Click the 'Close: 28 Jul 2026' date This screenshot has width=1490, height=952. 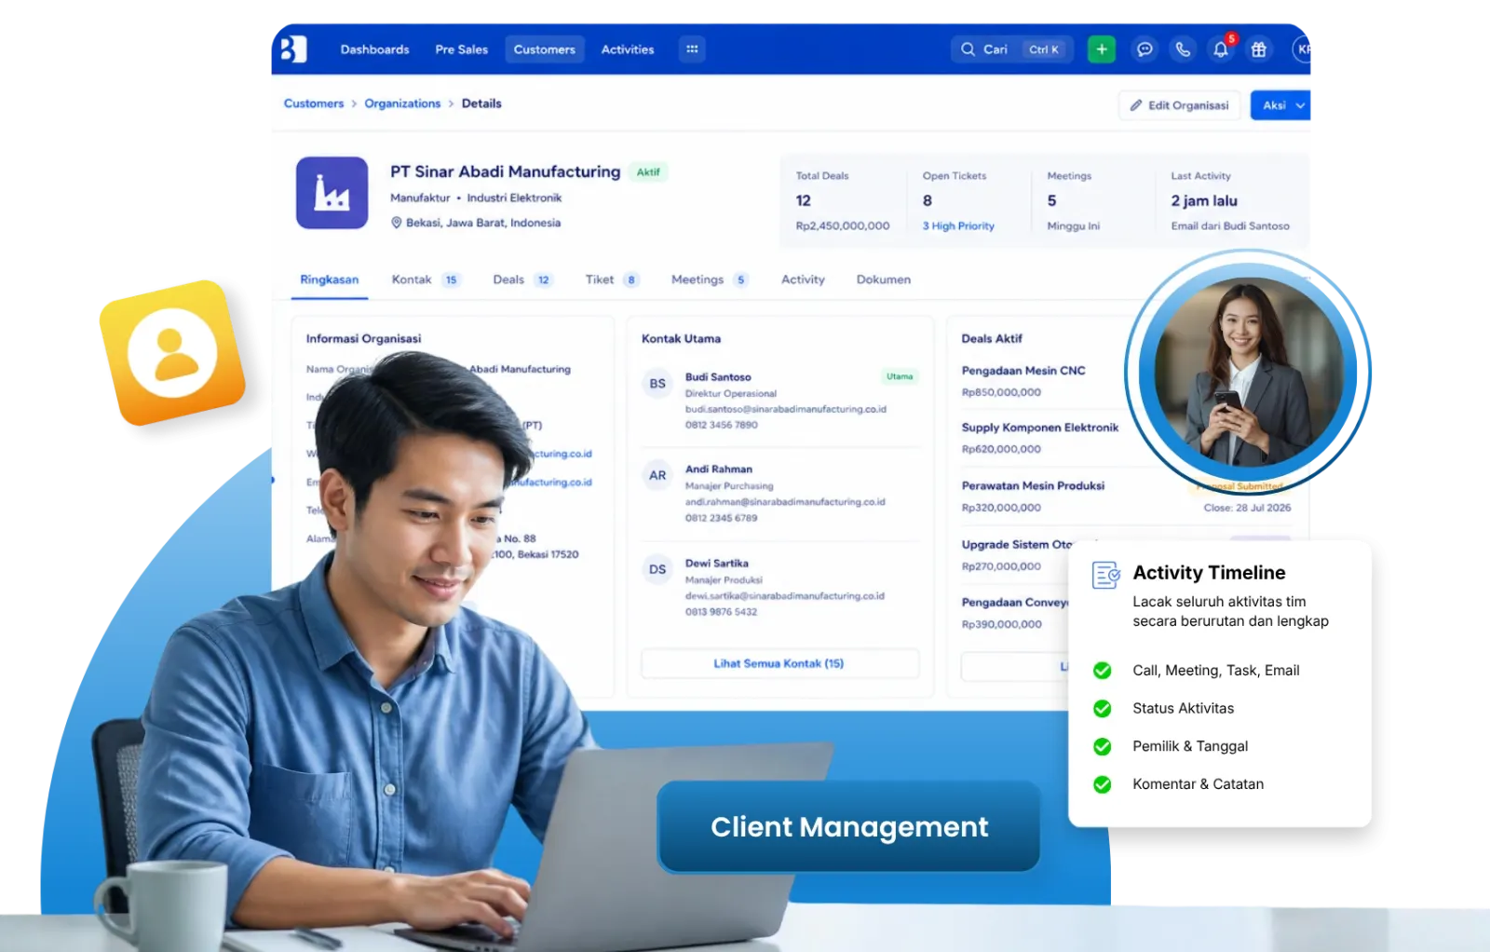pos(1247,508)
